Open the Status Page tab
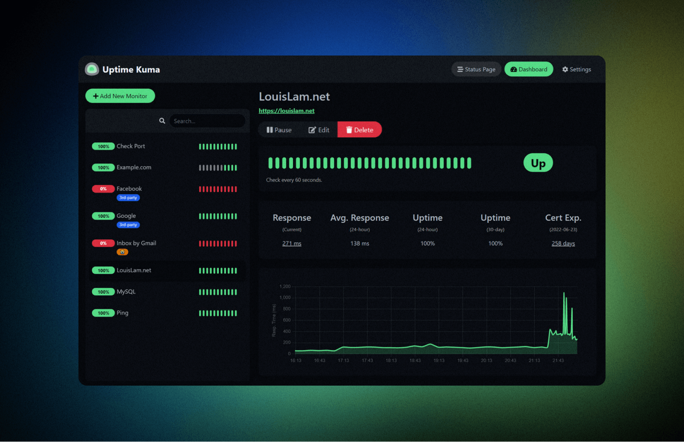The height and width of the screenshot is (442, 684). pyautogui.click(x=476, y=69)
